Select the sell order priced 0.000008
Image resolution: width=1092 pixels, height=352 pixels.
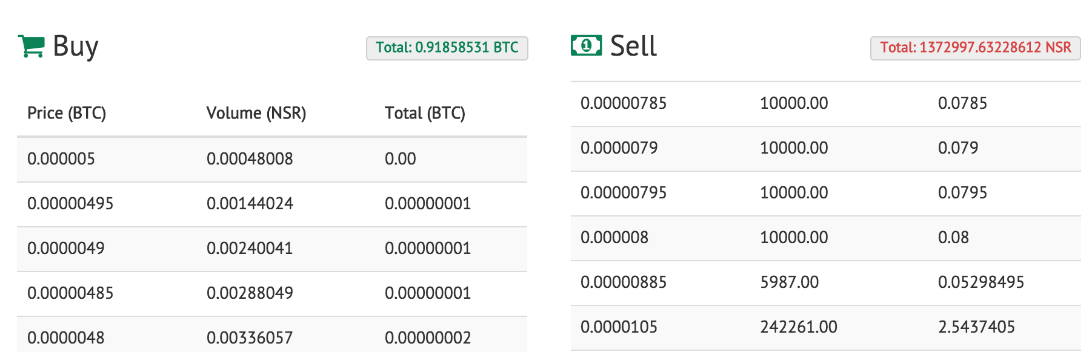pos(614,238)
